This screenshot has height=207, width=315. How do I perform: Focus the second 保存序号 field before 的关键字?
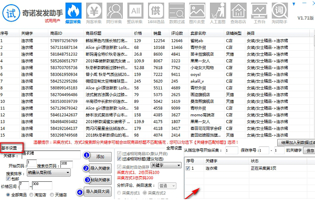(x=279, y=150)
